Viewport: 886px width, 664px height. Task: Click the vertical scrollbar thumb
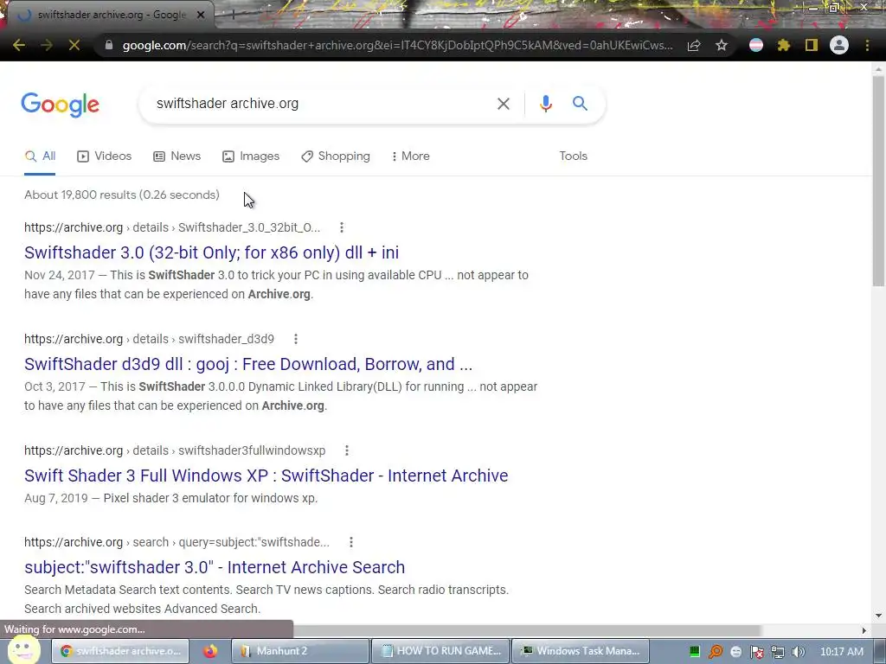[878, 181]
